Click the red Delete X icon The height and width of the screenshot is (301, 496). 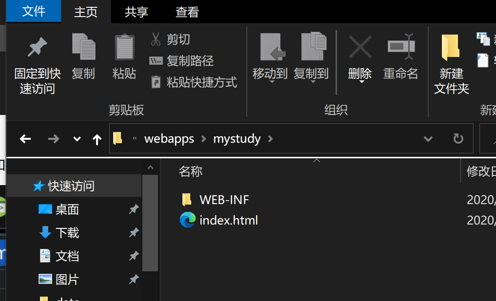(360, 47)
